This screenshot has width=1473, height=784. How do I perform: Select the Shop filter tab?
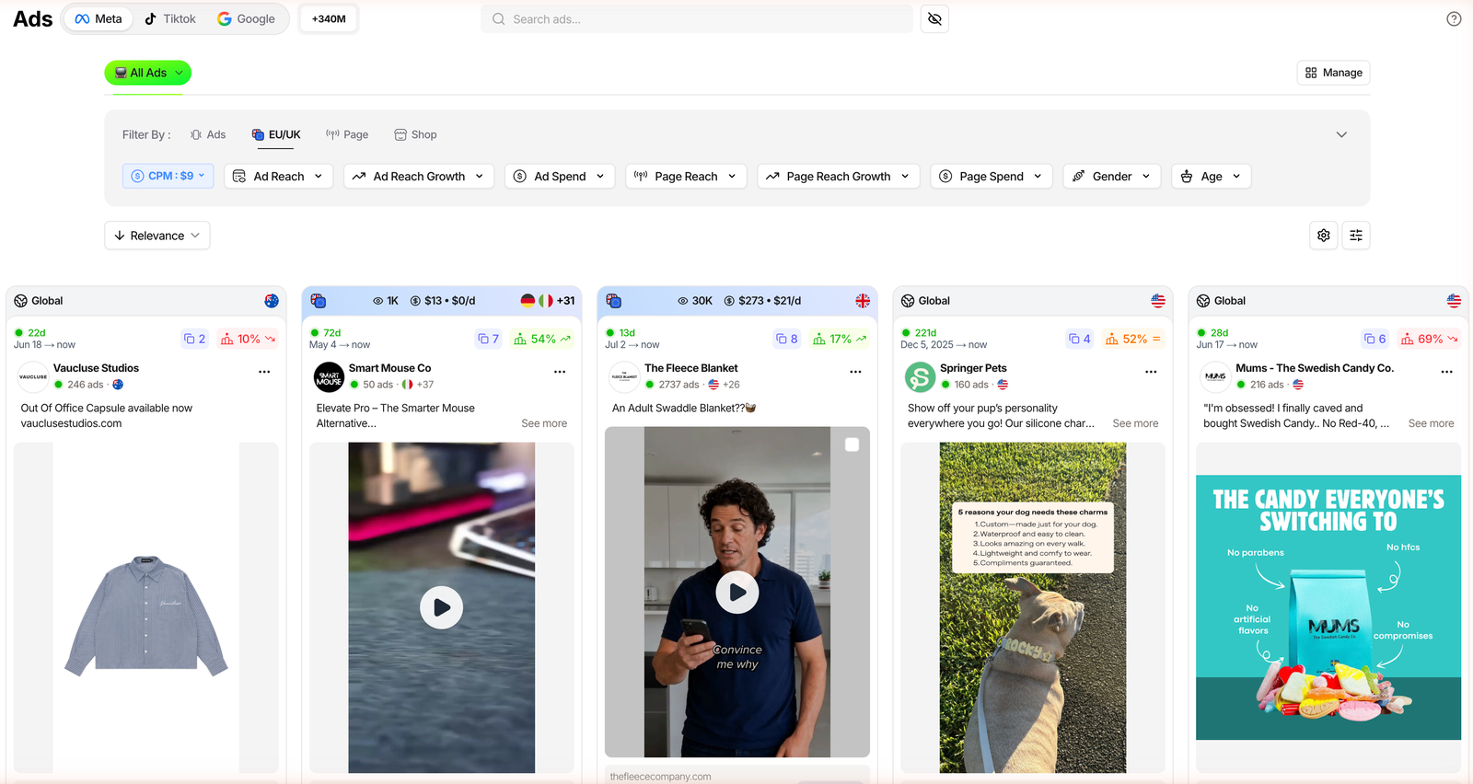(415, 134)
